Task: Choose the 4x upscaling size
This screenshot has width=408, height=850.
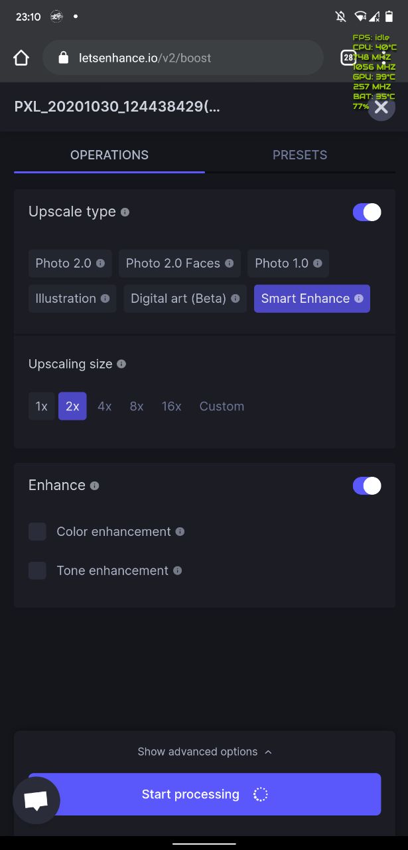Action: point(105,406)
